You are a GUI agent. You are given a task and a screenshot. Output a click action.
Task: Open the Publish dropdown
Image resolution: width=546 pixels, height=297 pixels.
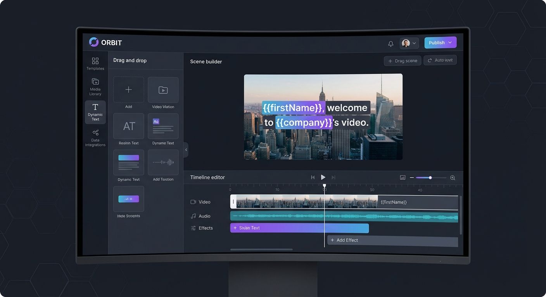tap(441, 43)
